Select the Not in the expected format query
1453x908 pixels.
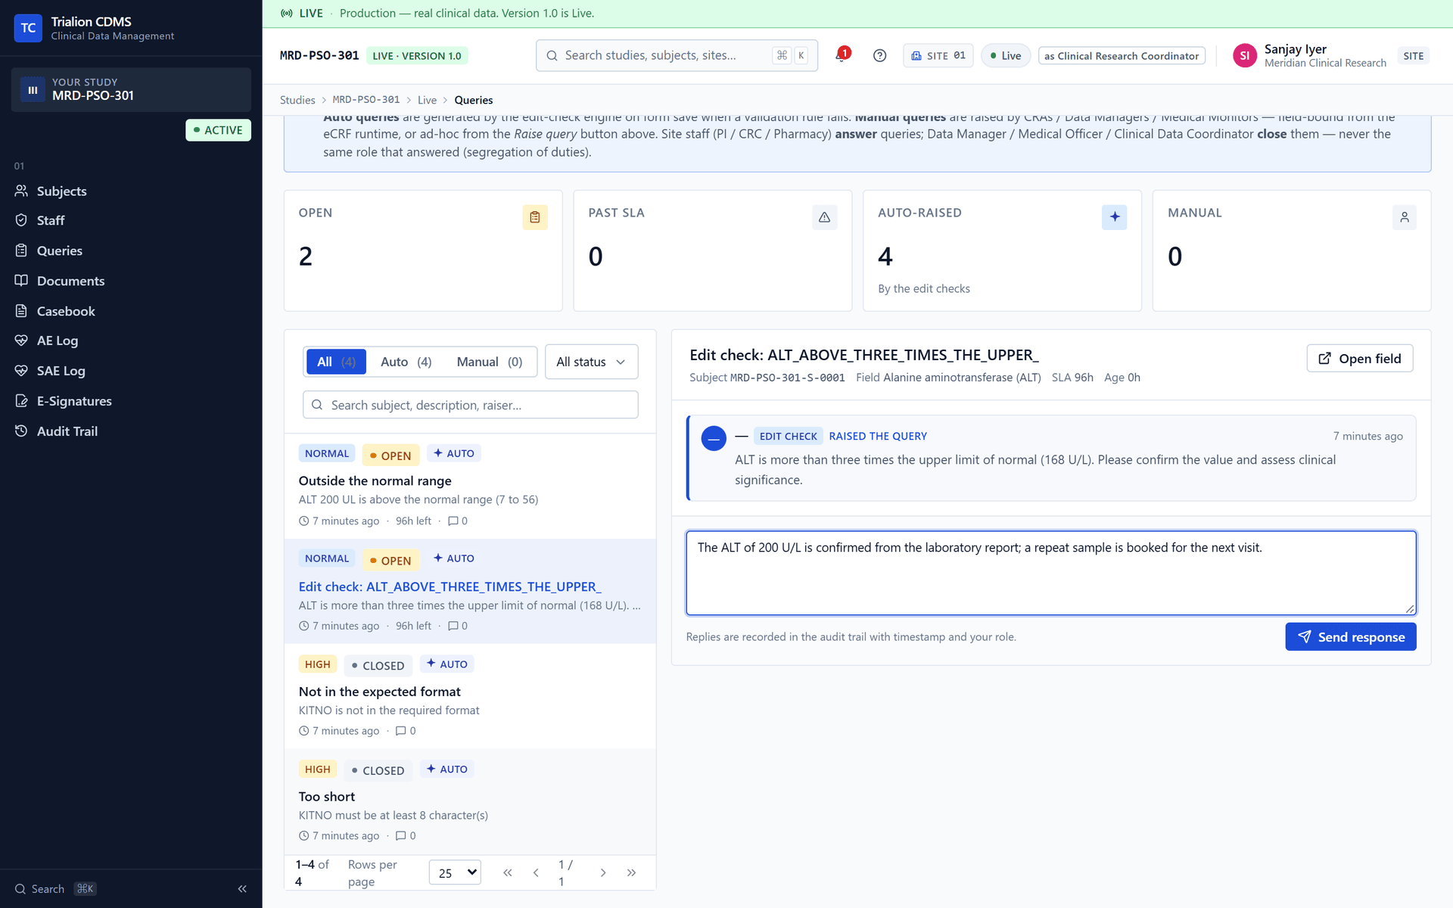pyautogui.click(x=469, y=696)
